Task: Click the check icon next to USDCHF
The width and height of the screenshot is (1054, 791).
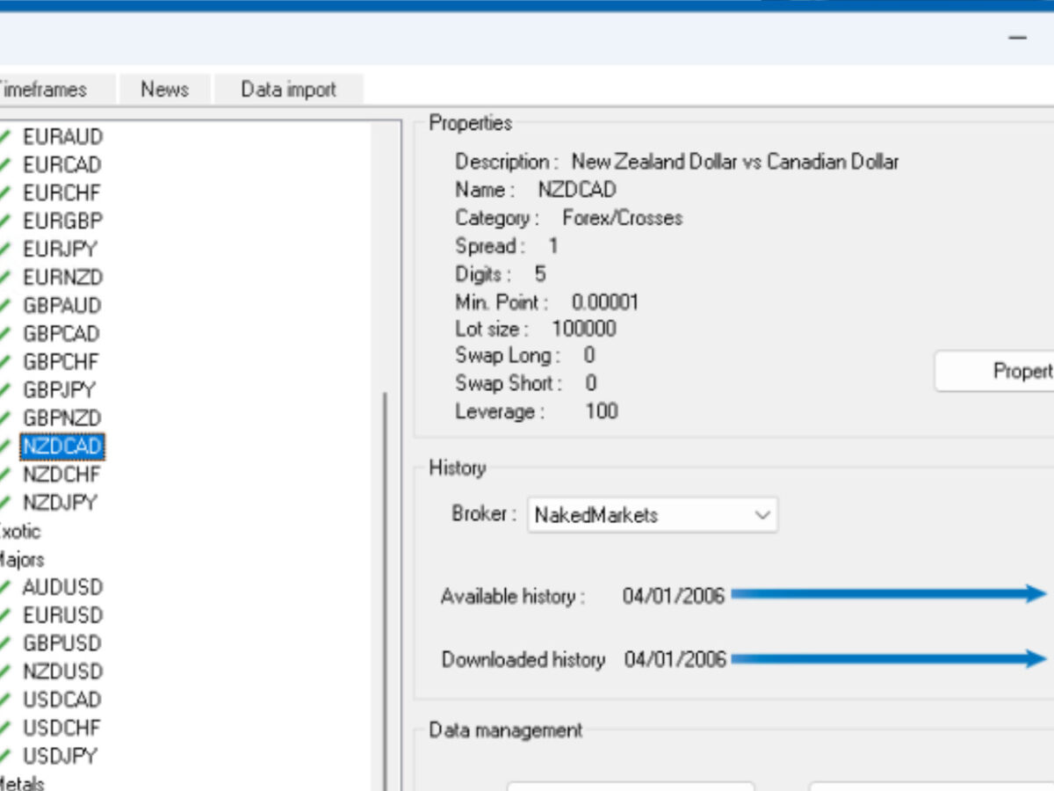Action: (7, 728)
